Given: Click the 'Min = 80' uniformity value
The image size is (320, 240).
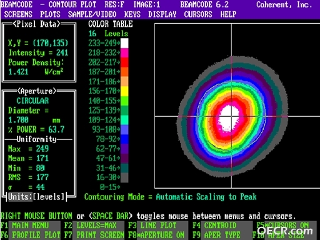Looking at the screenshot, I should click(x=26, y=168).
